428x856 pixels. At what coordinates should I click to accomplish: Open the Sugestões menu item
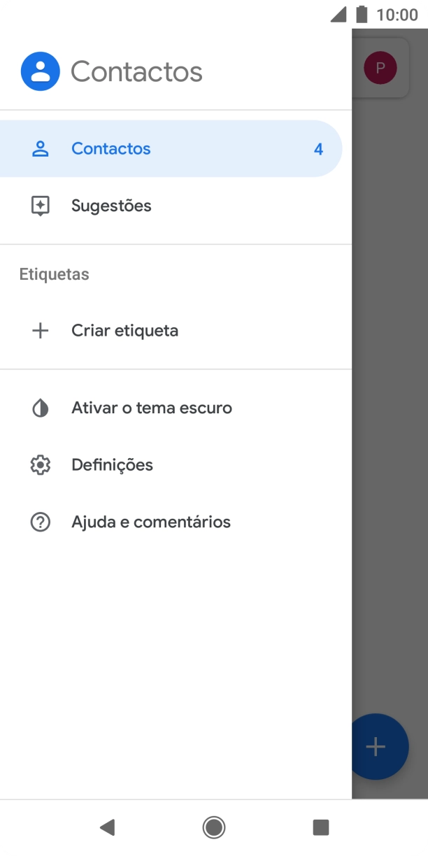(110, 205)
